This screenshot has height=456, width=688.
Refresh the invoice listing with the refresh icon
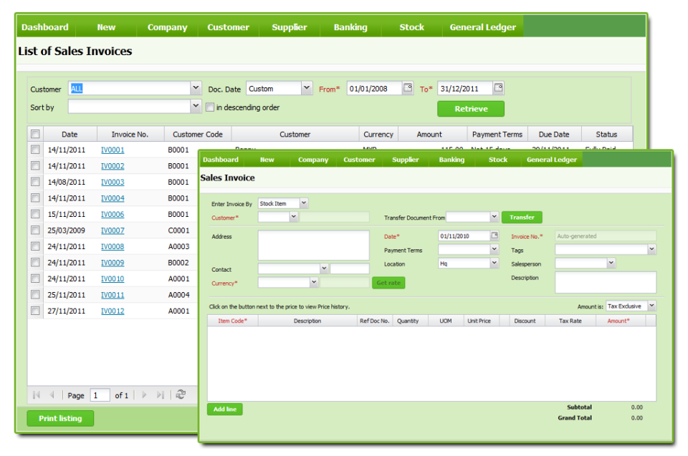point(181,394)
